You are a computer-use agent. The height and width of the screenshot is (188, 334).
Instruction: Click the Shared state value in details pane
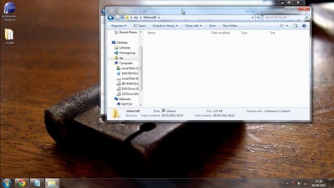click(171, 111)
